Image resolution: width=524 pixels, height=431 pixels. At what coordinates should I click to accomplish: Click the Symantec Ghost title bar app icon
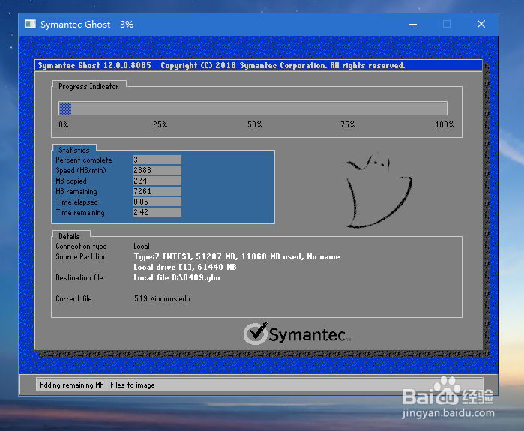(31, 24)
